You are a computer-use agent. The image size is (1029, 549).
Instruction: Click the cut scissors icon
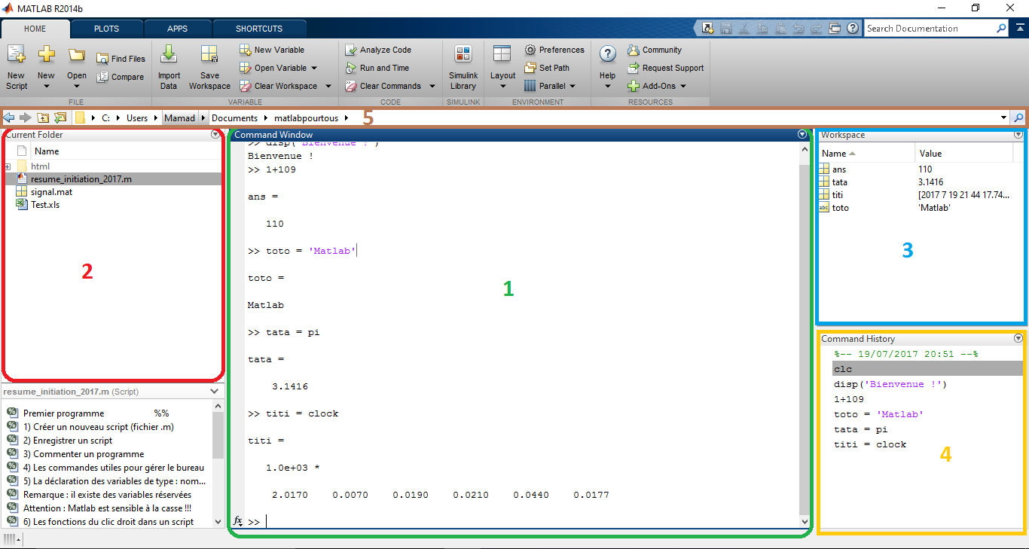(744, 28)
